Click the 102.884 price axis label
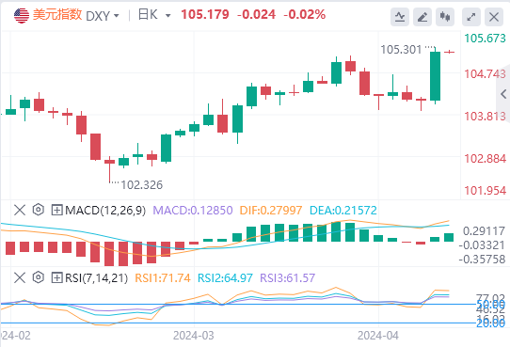Image resolution: width=510 pixels, height=347 pixels. 485,159
